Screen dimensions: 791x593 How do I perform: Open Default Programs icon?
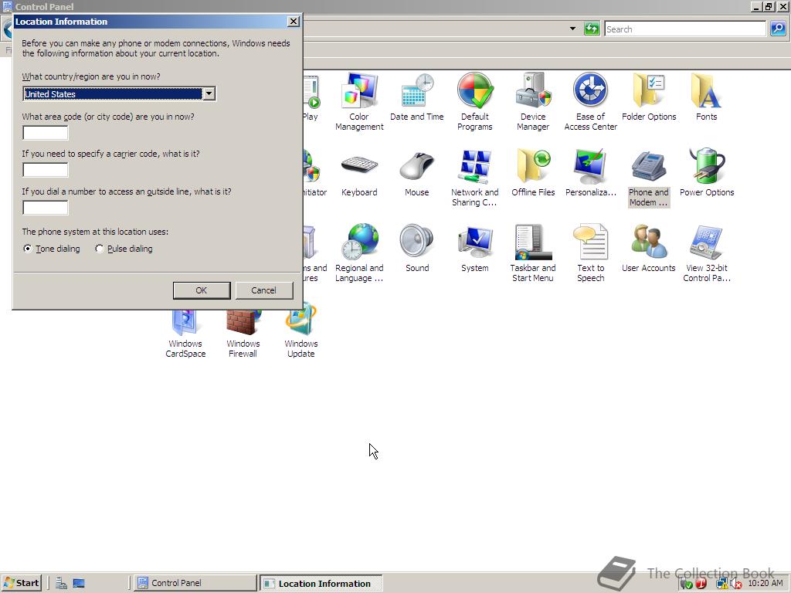click(x=475, y=103)
